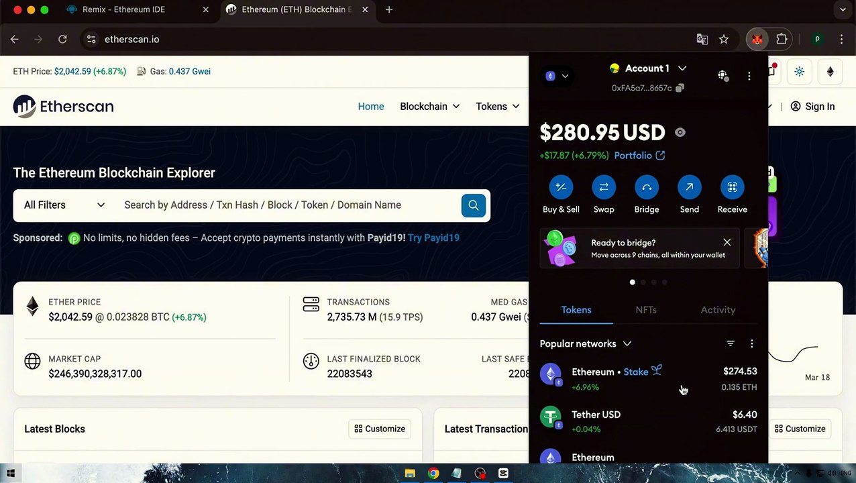Go back to the previous page
This screenshot has height=483, width=856.
15,40
